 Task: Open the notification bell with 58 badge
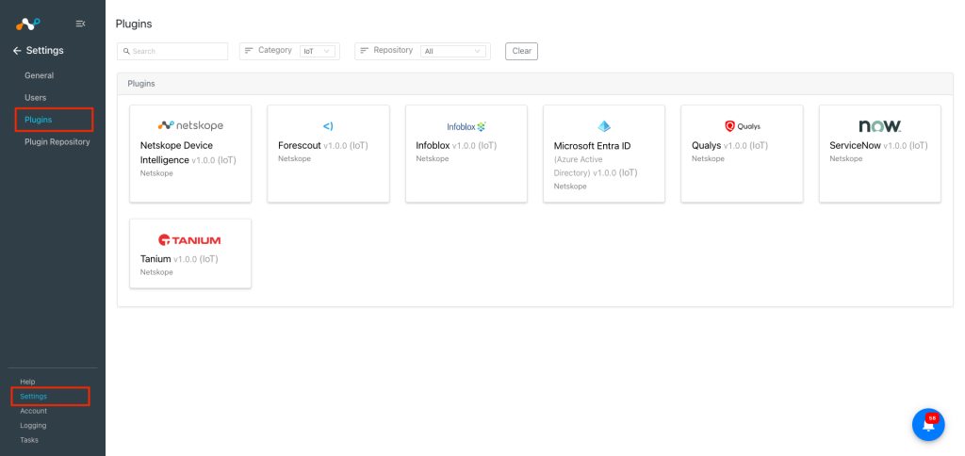(x=928, y=425)
